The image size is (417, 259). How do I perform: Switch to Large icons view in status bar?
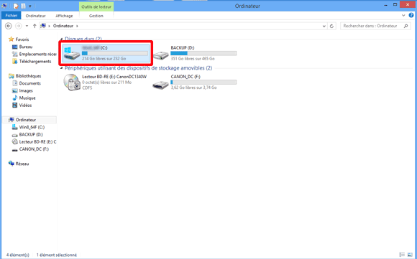coord(410,255)
